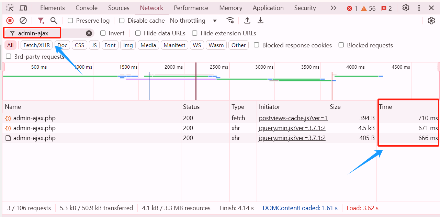Select the Fetch/XHR filter tab
440x217 pixels.
point(36,45)
